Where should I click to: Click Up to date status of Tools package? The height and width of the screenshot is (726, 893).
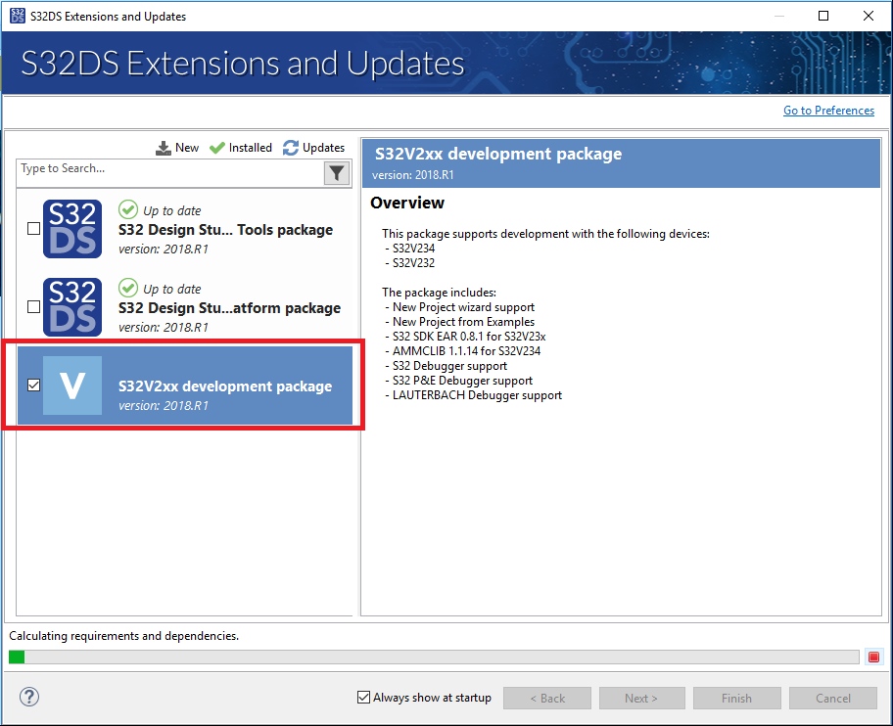point(160,210)
